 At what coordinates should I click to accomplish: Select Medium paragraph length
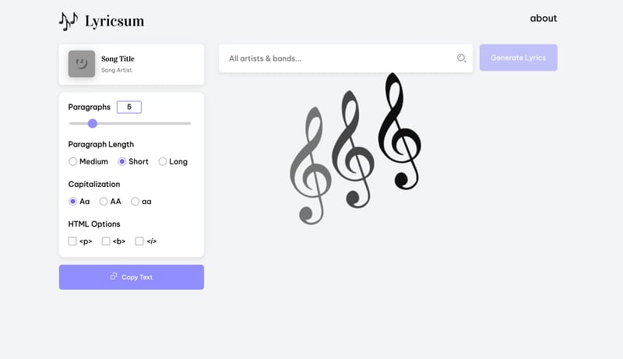click(73, 162)
